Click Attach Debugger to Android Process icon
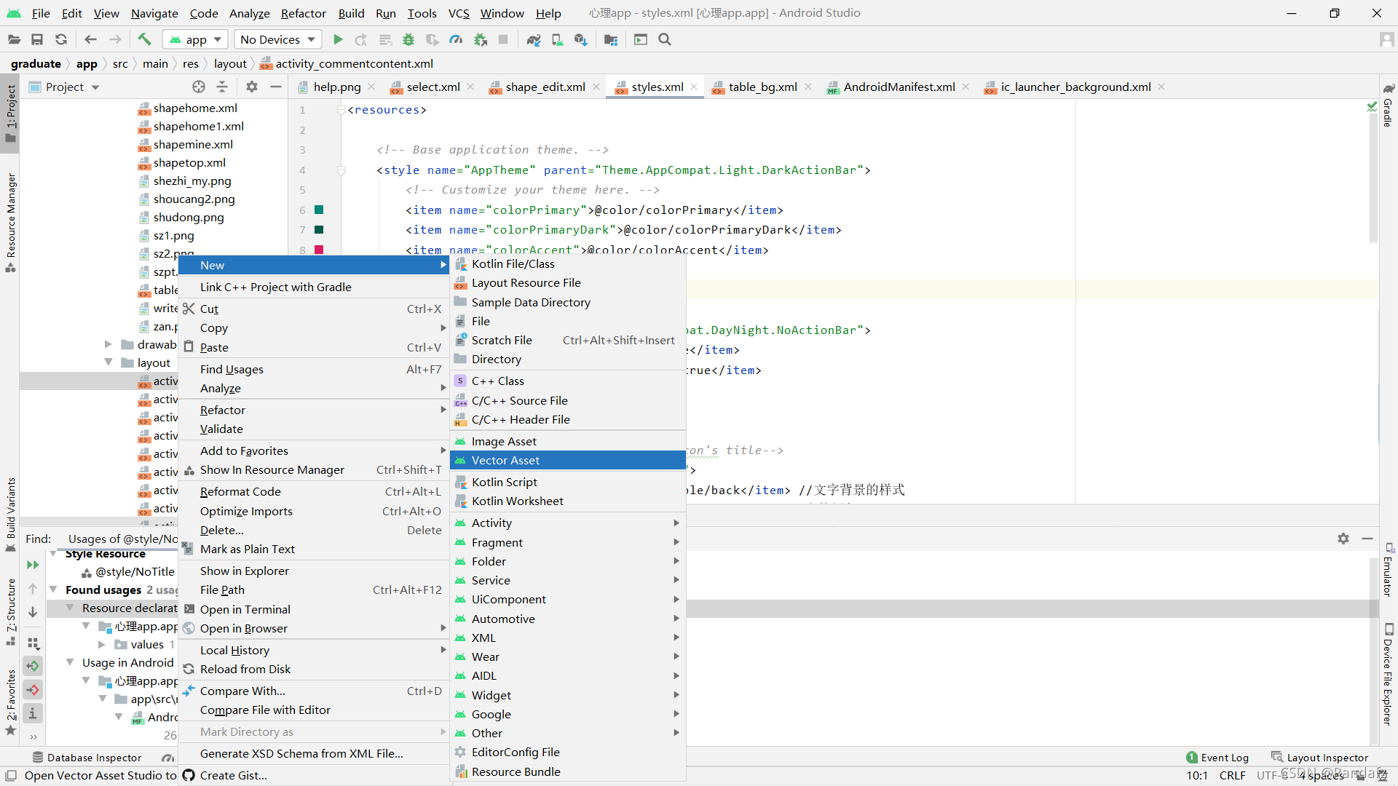Screen dimensions: 1398x786 (x=481, y=39)
